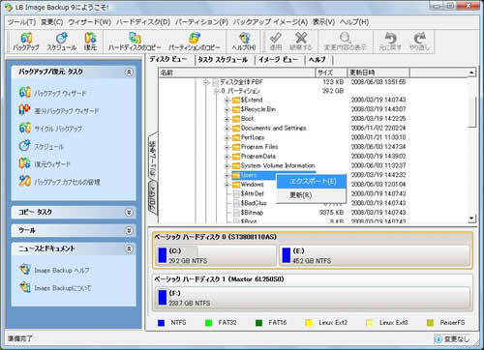Image resolution: width=484 pixels, height=350 pixels.
Task: Open the 表示(V) menu
Action: (323, 22)
